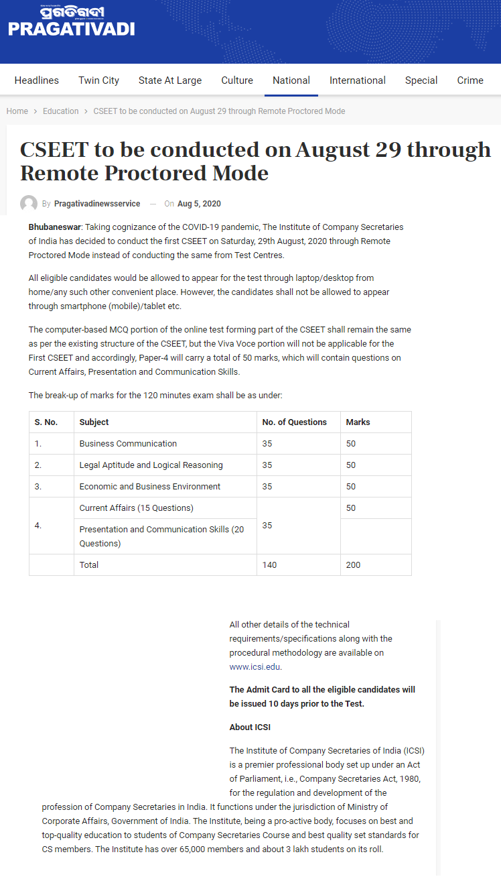Viewport: 501px width, 885px height.
Task: Click the Aug 5, 2020 date
Action: pyautogui.click(x=199, y=204)
